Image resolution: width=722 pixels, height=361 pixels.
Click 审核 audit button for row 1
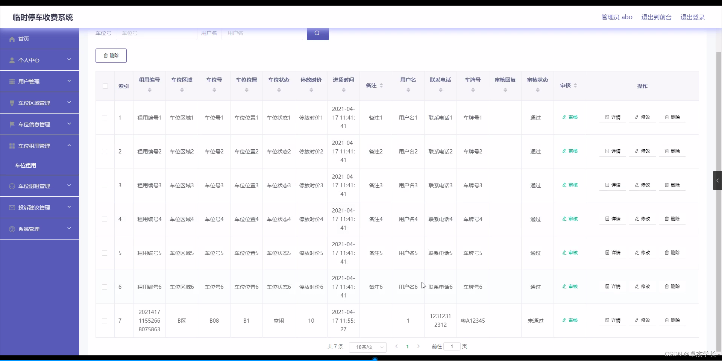coord(570,117)
